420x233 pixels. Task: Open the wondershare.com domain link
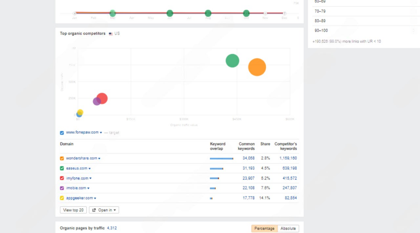(82, 158)
